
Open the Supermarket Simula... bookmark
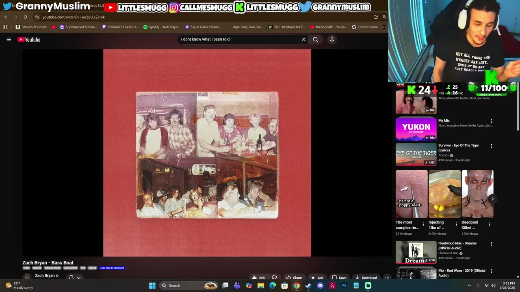78,27
